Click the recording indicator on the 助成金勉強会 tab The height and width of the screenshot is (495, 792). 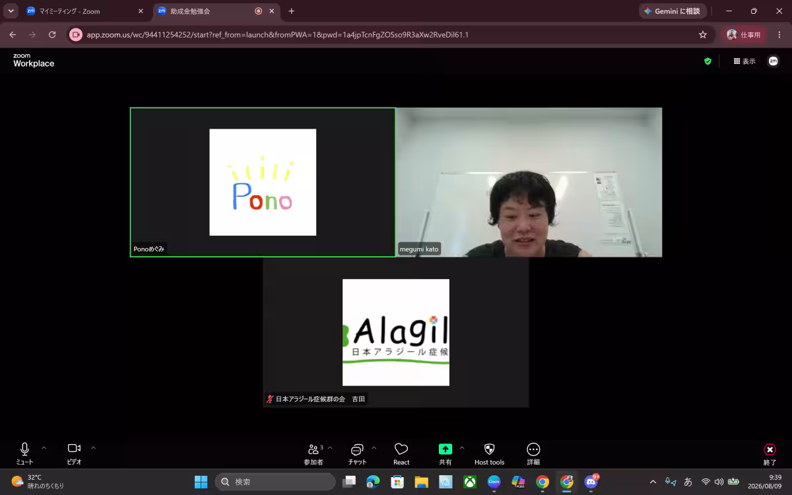(x=258, y=11)
